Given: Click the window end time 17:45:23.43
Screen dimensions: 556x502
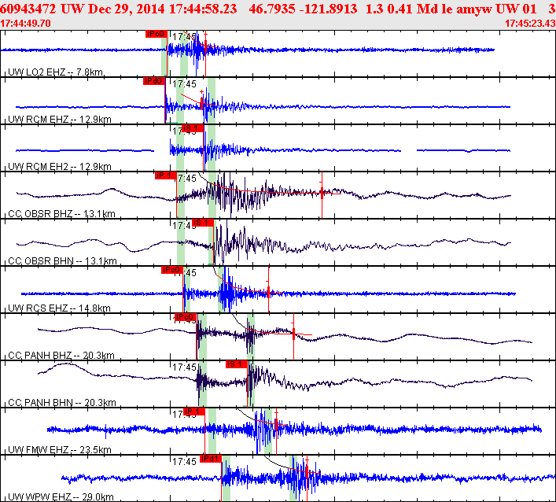Looking at the screenshot, I should [x=531, y=24].
